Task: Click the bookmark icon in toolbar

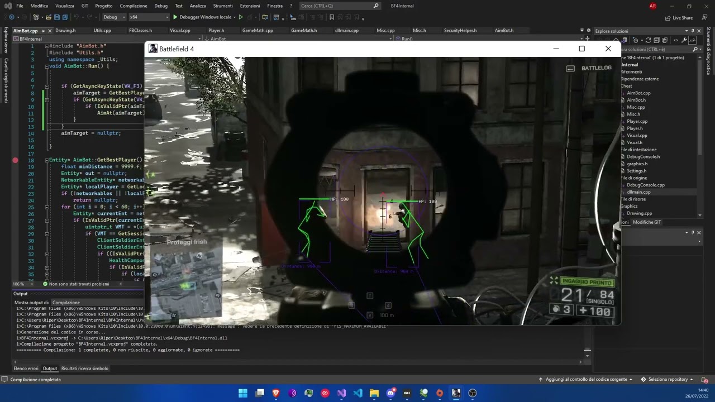Action: (332, 17)
